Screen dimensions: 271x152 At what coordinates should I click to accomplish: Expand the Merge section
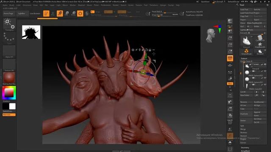pos(243,129)
